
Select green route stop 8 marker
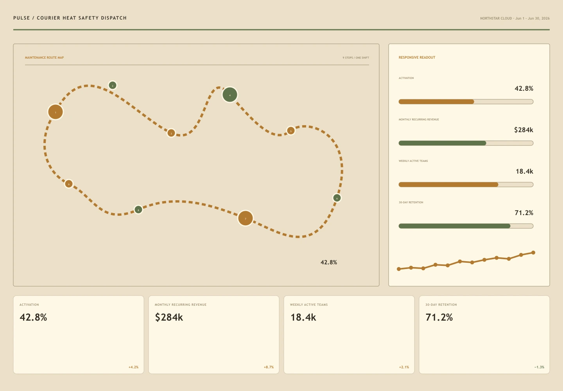[138, 210]
